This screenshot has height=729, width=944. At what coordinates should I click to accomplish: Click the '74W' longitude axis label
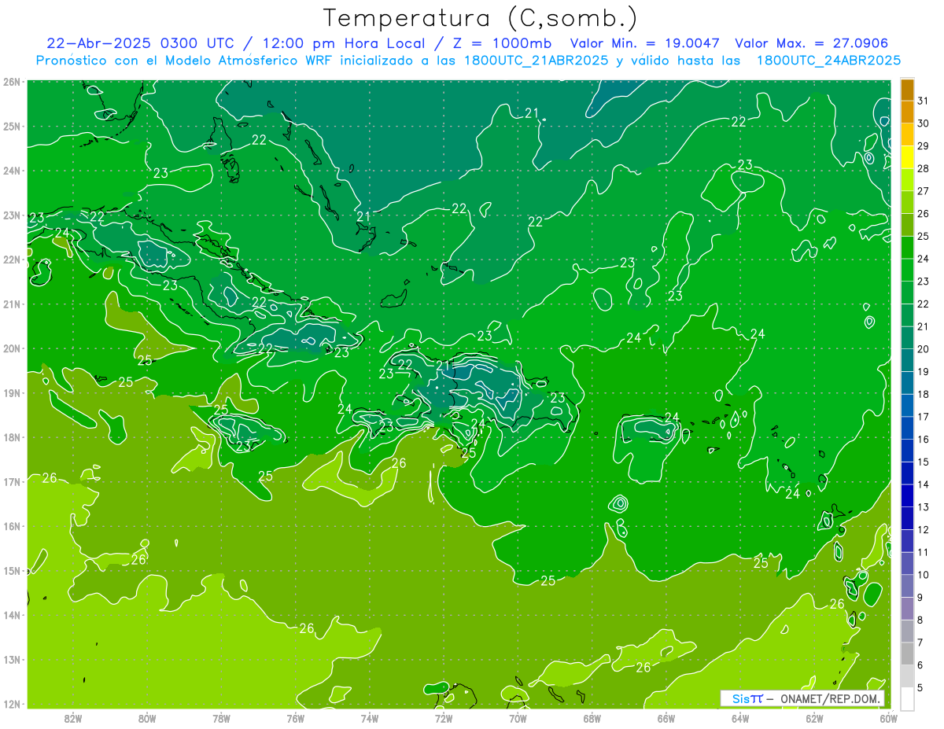click(370, 718)
